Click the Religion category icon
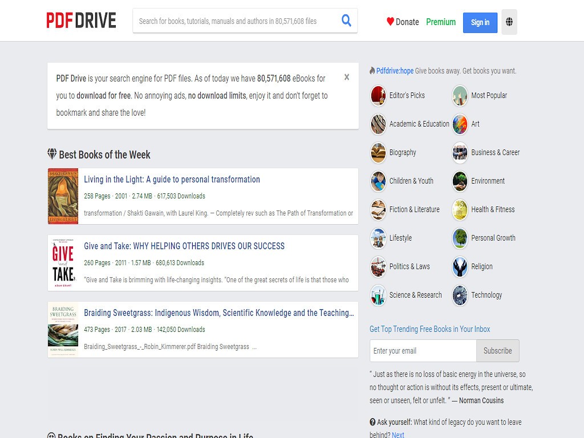Screen dimensions: 584x438 pos(460,267)
